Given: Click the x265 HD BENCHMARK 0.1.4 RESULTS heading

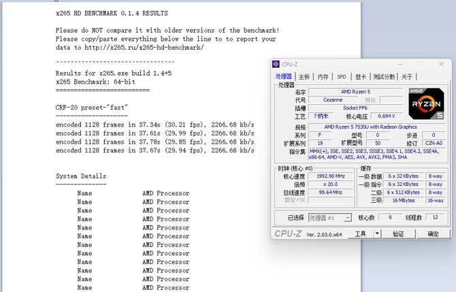Looking at the screenshot, I should [112, 14].
